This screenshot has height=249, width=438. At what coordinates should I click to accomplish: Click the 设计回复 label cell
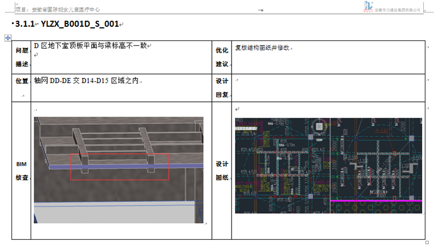tap(222, 87)
